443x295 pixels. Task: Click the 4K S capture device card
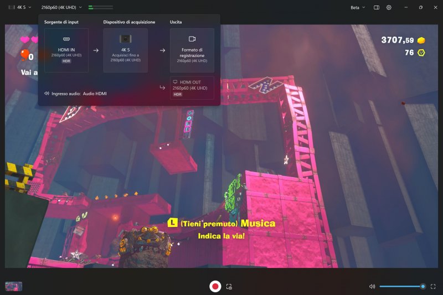[x=125, y=50]
